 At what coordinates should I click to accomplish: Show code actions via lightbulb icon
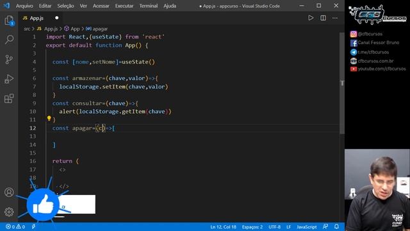(49, 118)
